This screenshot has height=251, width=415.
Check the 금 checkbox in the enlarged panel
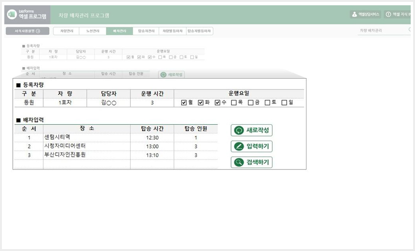[251, 102]
